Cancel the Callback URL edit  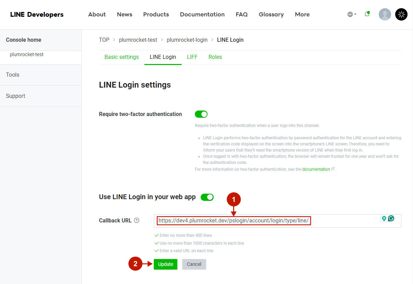point(194,264)
